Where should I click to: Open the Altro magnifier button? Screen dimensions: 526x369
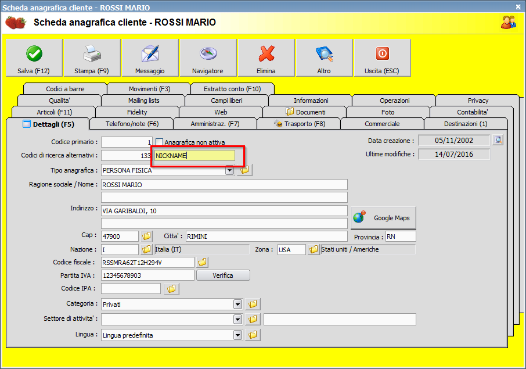[x=324, y=58]
